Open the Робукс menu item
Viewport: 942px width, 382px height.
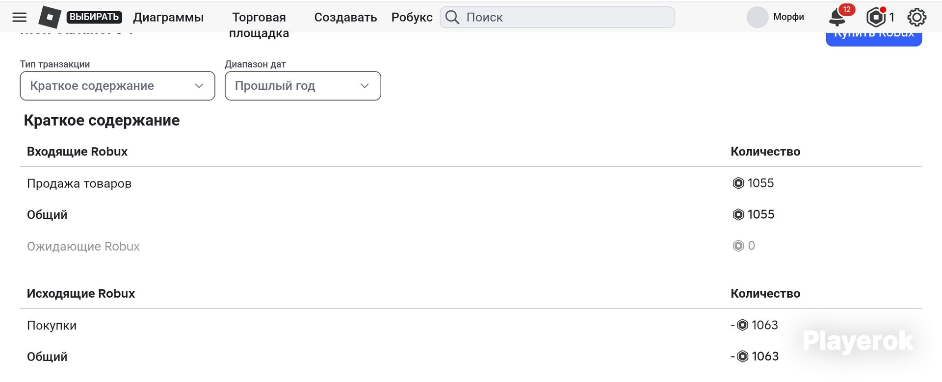(x=412, y=17)
